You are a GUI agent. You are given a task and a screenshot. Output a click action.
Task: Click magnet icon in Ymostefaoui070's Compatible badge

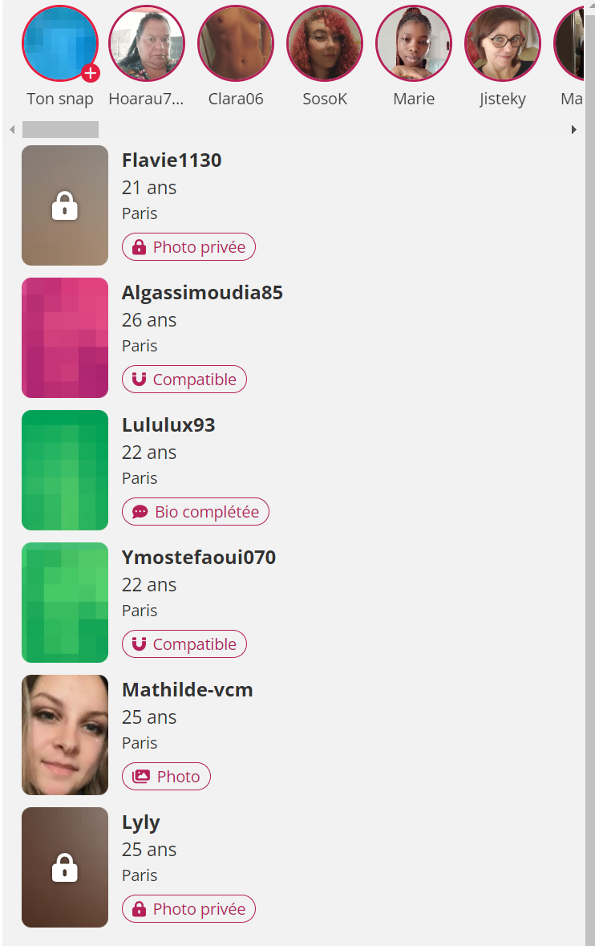click(x=140, y=644)
